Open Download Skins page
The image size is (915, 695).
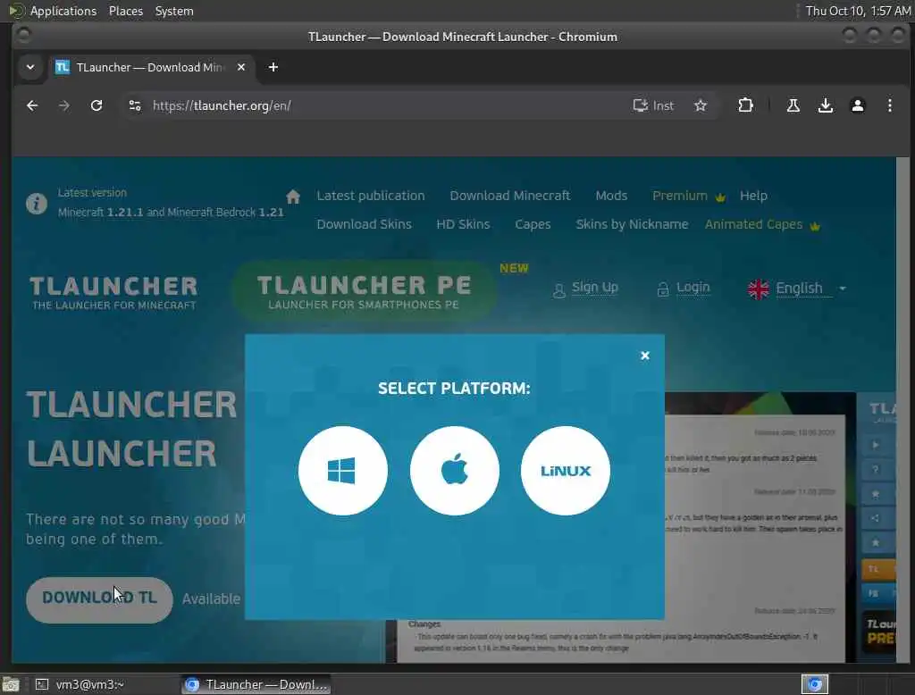tap(365, 224)
